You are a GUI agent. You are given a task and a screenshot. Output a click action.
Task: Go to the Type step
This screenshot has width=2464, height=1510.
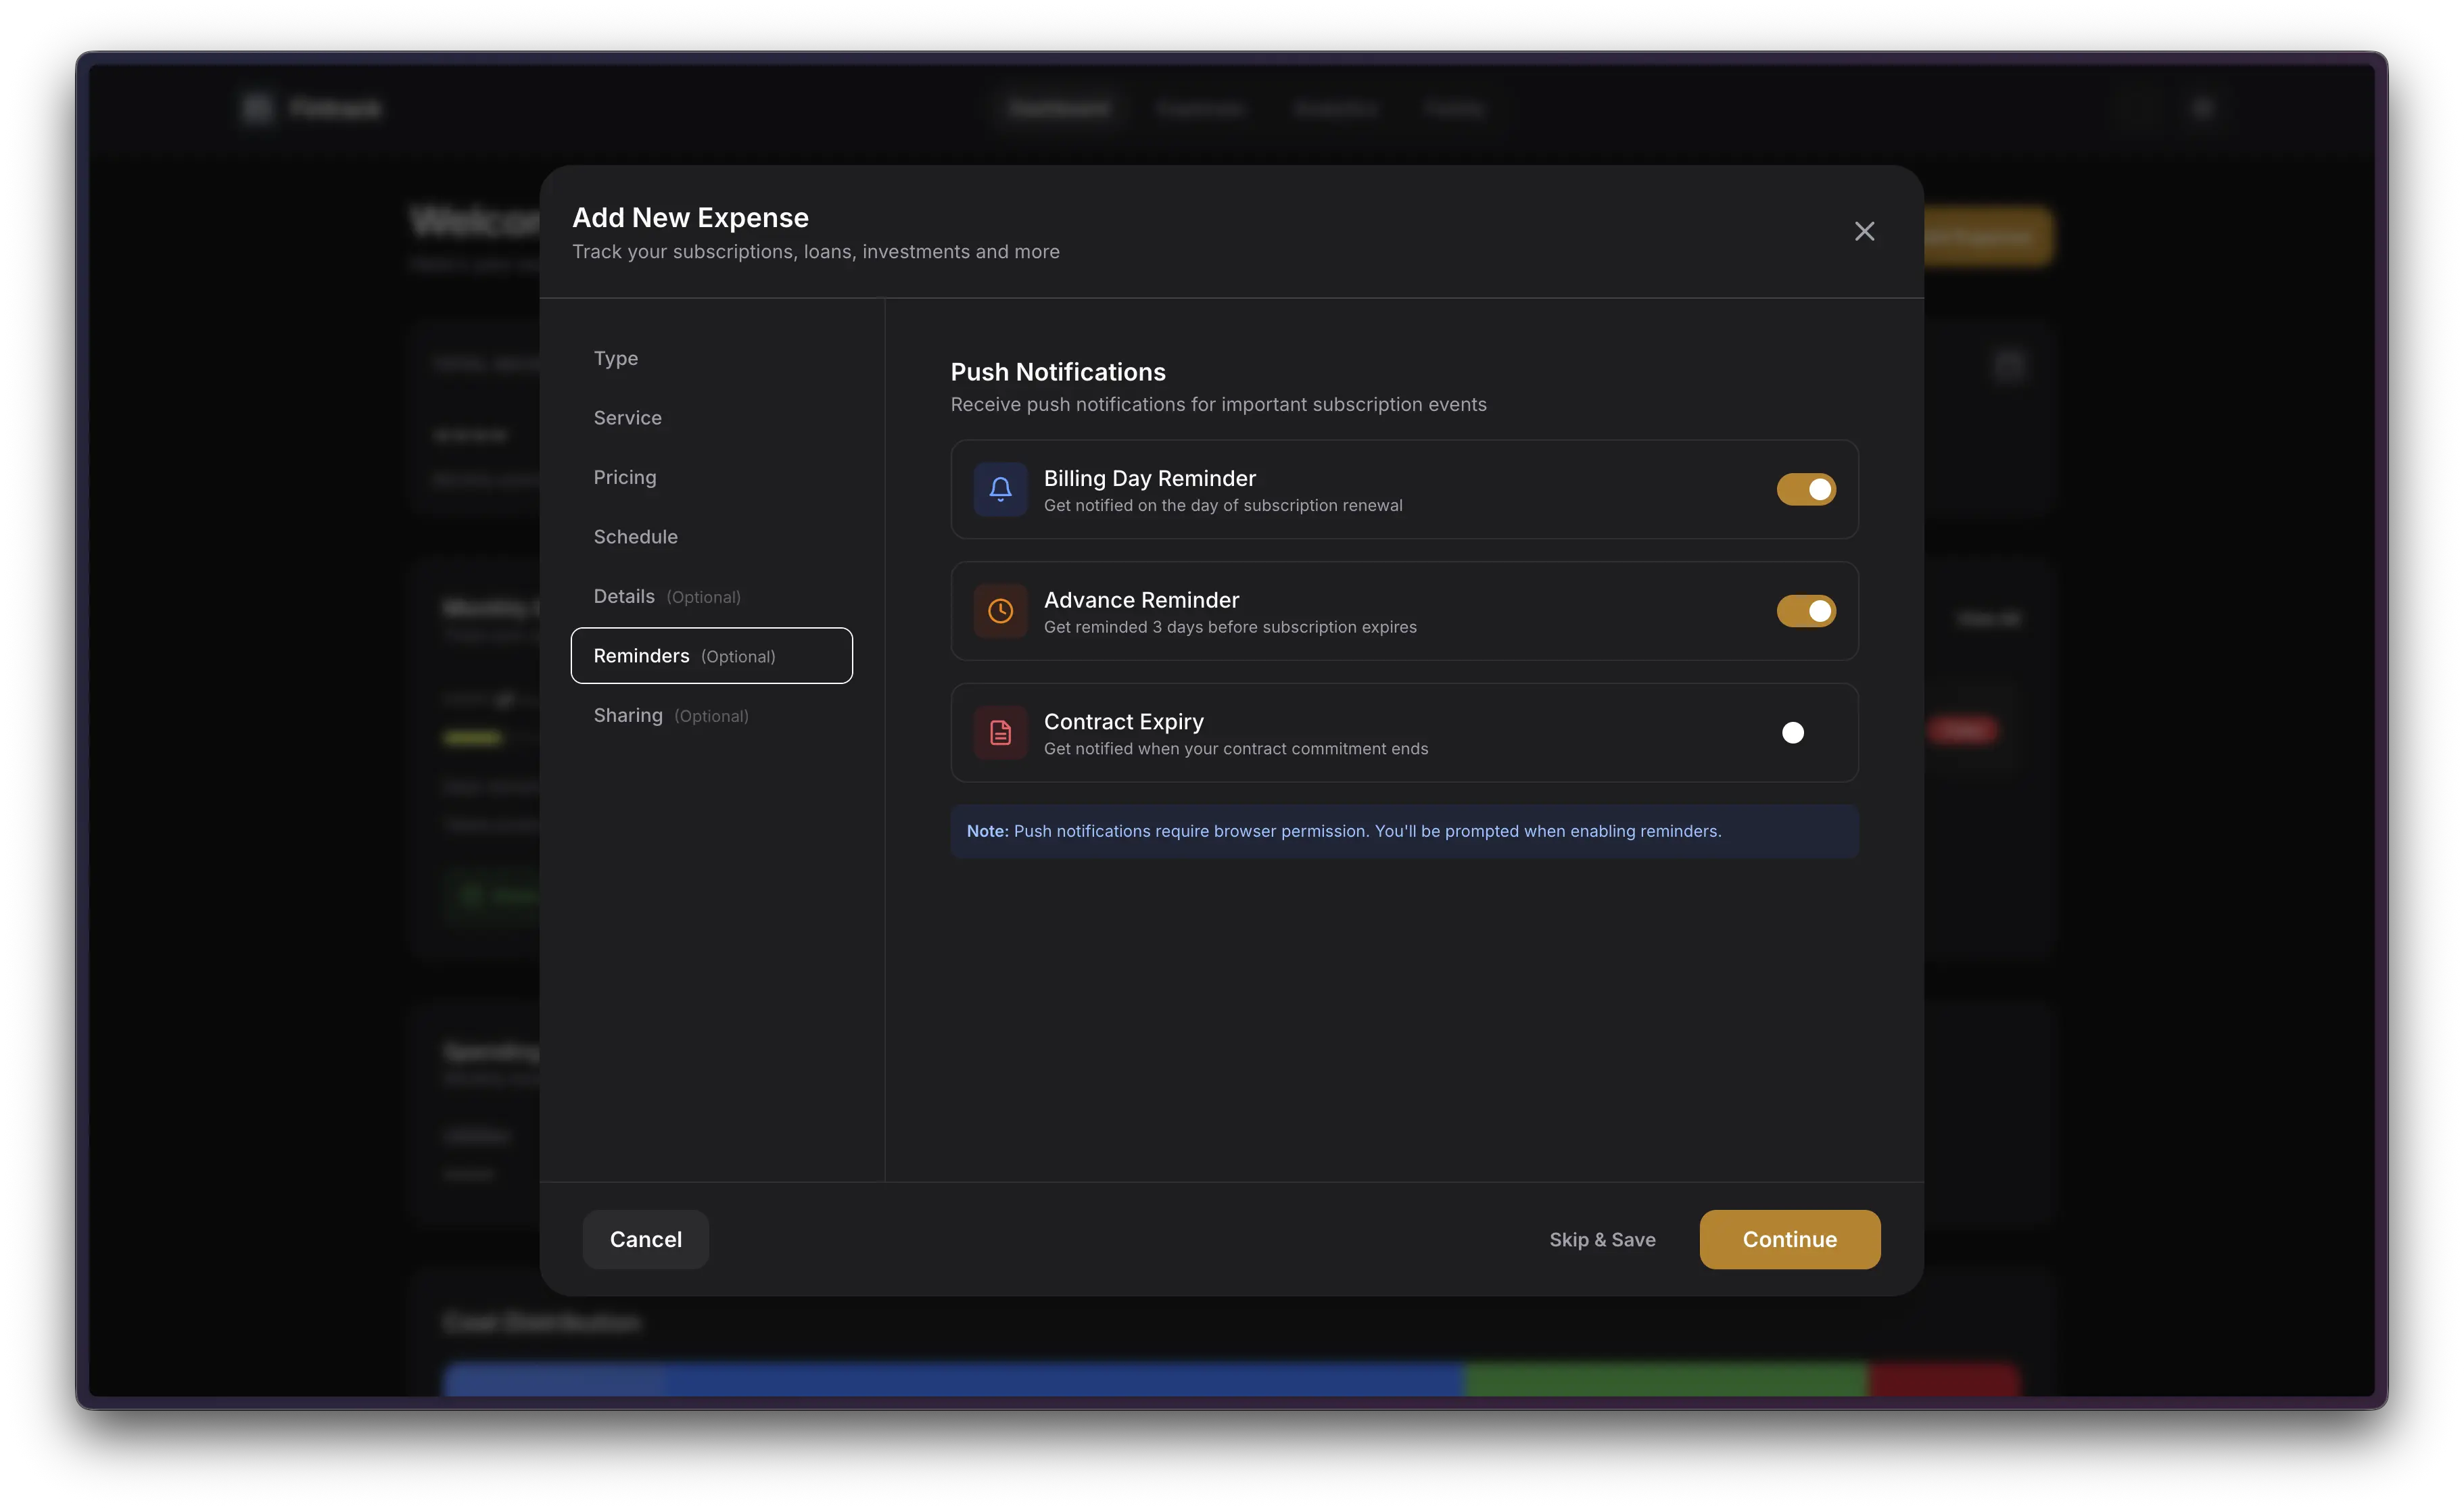coord(711,358)
